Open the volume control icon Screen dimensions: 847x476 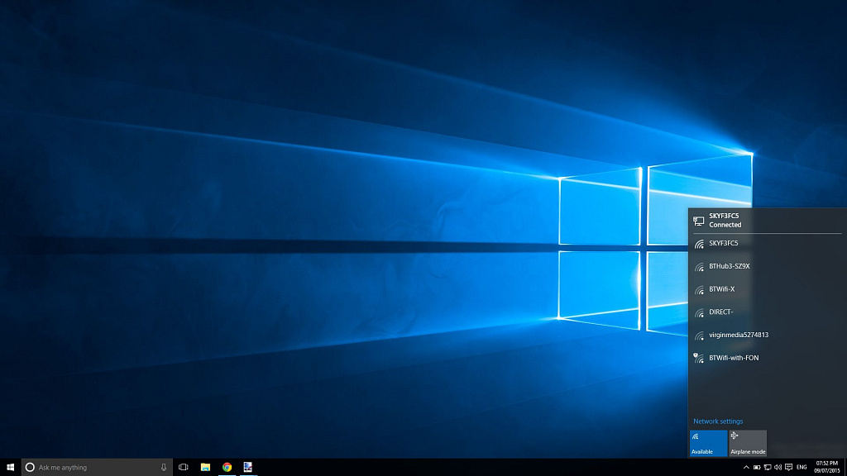tap(778, 468)
